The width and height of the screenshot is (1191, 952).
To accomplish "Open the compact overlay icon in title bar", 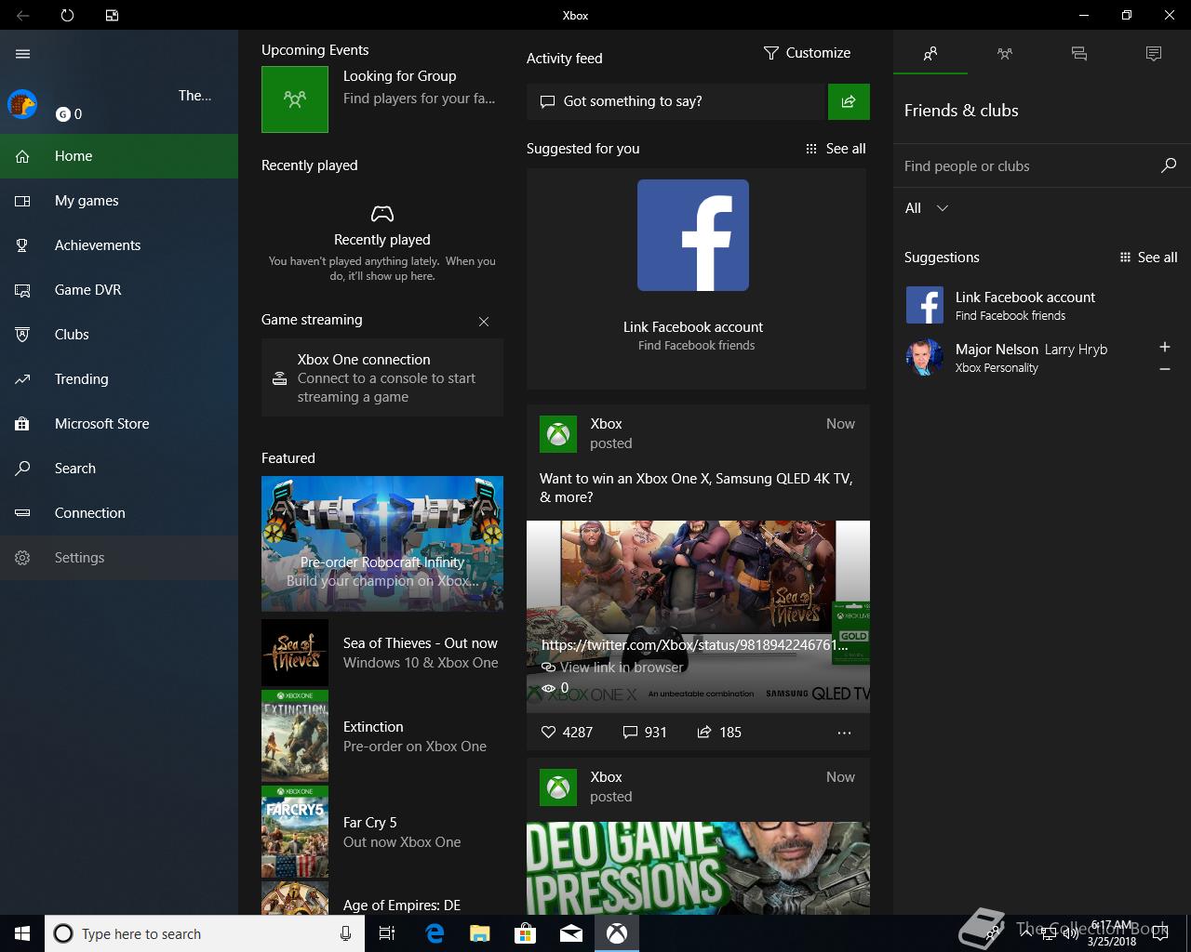I will 112,16.
